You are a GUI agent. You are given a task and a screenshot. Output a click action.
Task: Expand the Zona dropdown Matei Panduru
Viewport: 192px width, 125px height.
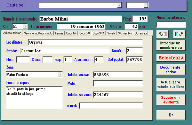coord(60,74)
